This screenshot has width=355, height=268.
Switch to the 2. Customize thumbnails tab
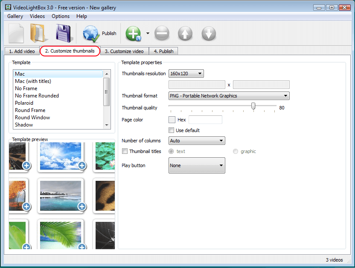pos(70,51)
